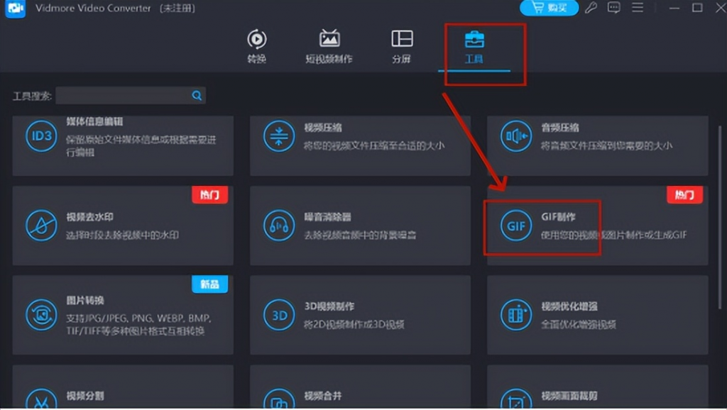The width and height of the screenshot is (727, 410).
Task: Open the feedback message icon in titlebar
Action: click(x=613, y=9)
